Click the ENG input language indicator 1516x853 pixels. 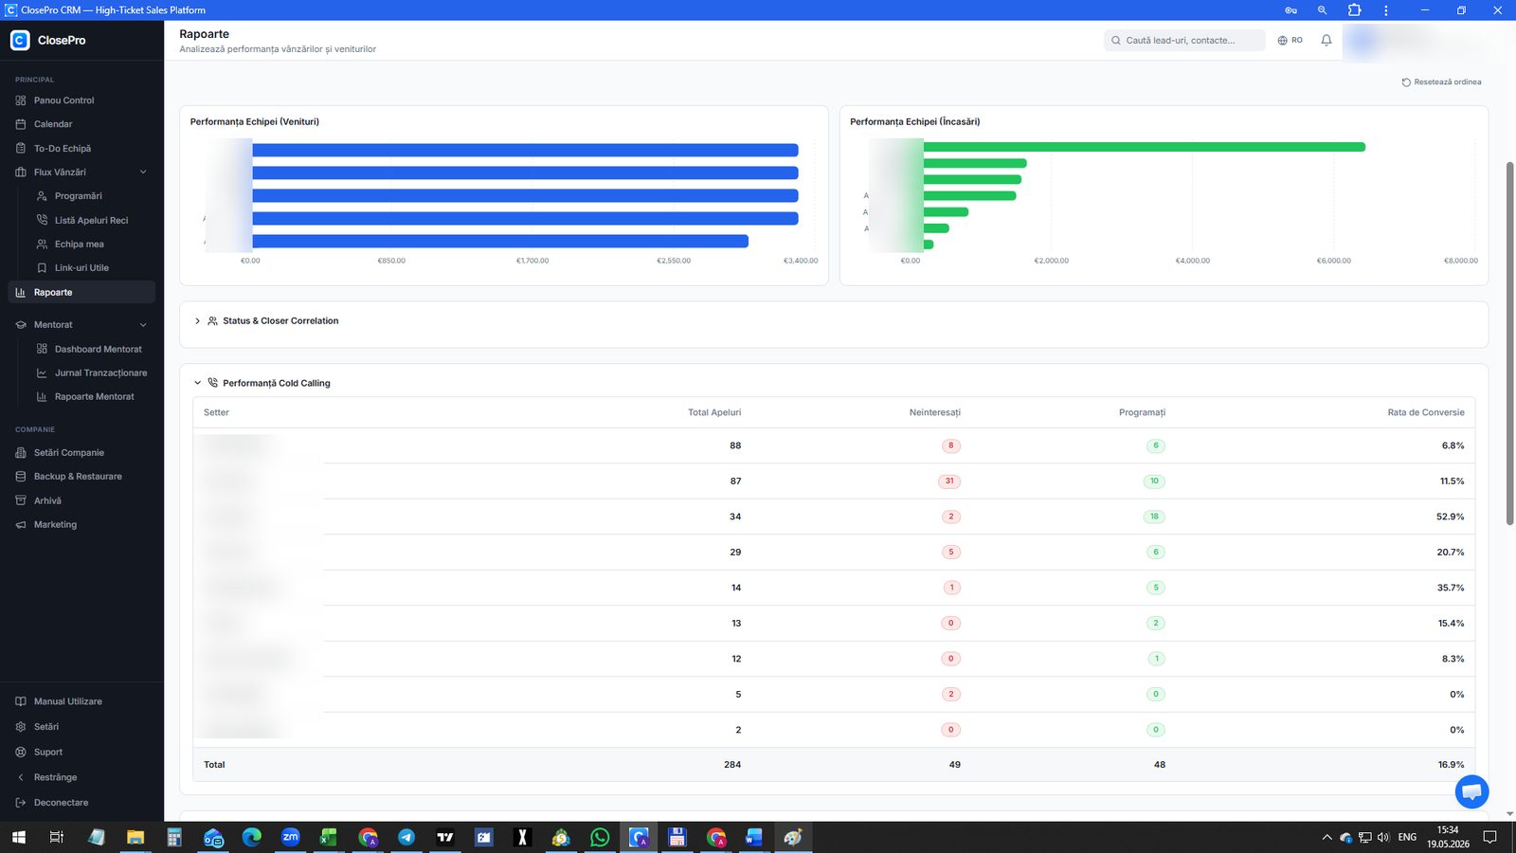pos(1407,837)
